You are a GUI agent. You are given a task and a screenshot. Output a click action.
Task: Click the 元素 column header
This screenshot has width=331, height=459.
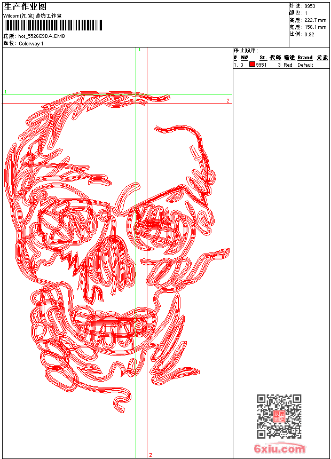point(322,58)
